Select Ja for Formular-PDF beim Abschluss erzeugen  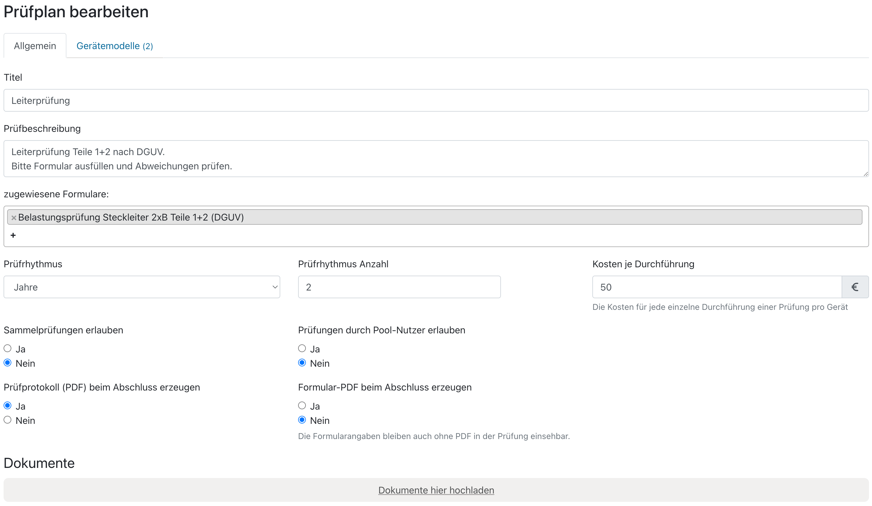[302, 405]
